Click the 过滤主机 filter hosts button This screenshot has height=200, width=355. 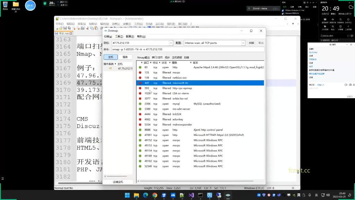coord(118,182)
